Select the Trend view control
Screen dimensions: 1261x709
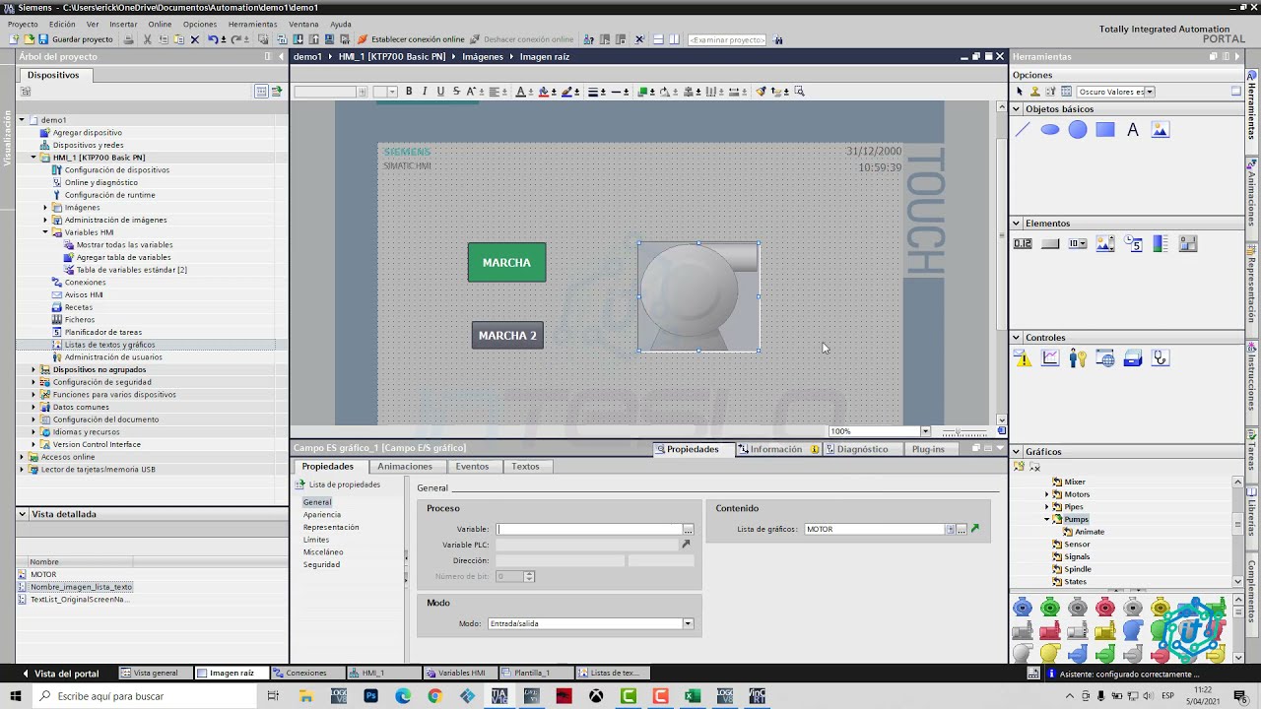pos(1050,358)
